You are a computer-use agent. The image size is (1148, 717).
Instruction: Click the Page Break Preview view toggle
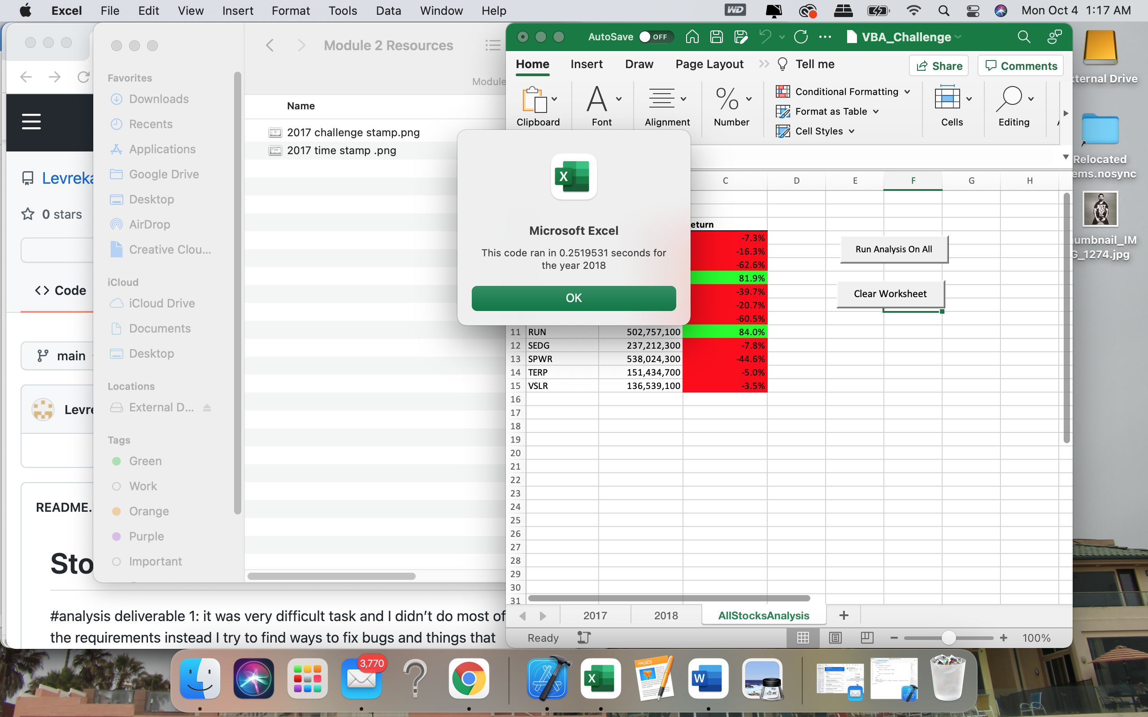(867, 638)
